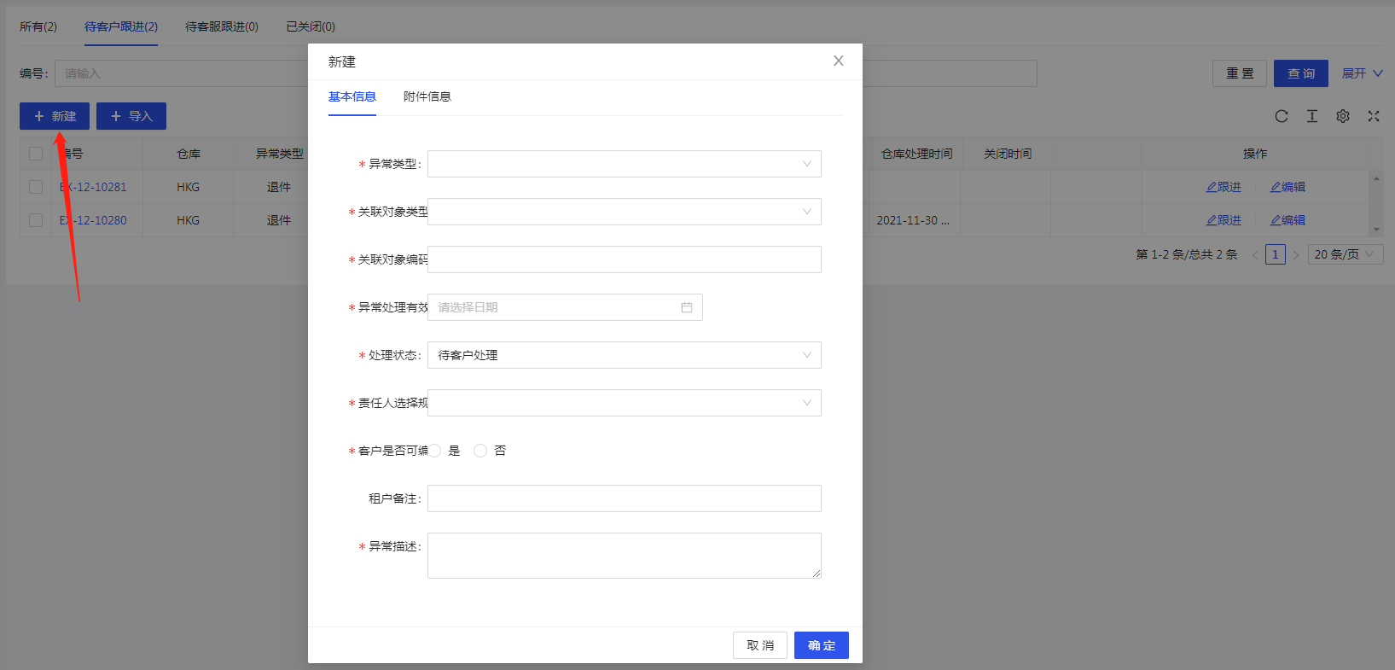Open record EX-12-10280 link

[93, 220]
